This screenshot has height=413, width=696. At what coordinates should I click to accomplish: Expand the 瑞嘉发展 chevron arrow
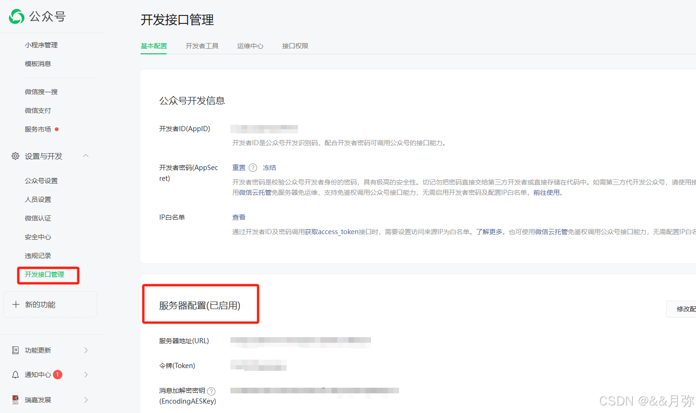(x=86, y=400)
